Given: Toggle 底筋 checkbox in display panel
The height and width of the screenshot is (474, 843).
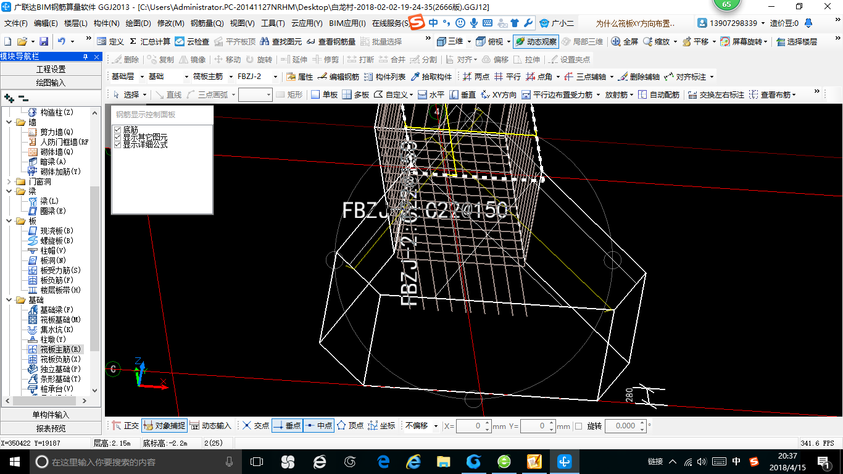Looking at the screenshot, I should [x=118, y=130].
